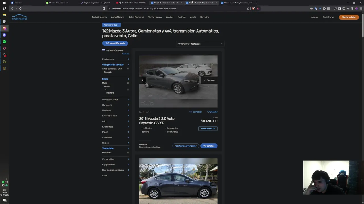Screen dimensions: 364x204
Task: Expand the Cilindrada filter
Action: [116, 137]
